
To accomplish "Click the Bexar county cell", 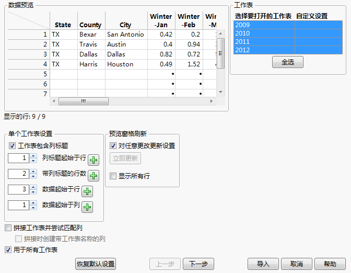I will click(91, 35).
